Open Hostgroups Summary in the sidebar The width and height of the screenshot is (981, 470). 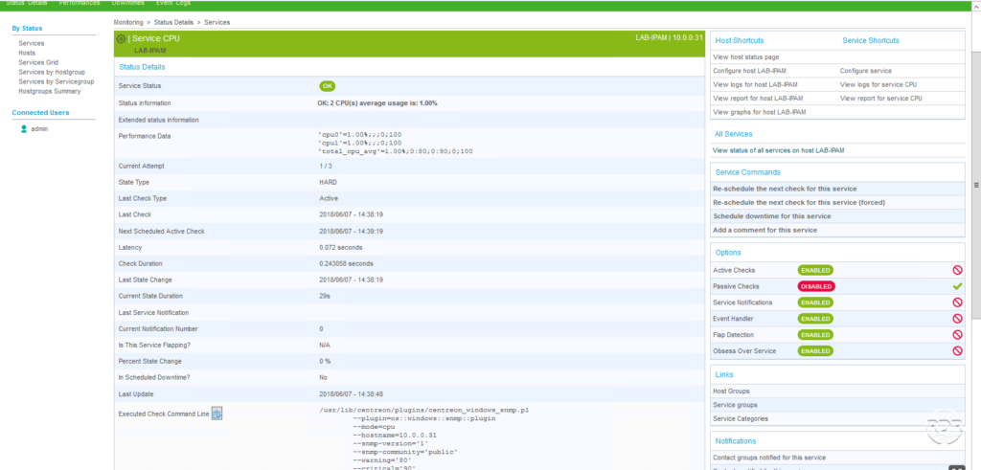[x=50, y=91]
